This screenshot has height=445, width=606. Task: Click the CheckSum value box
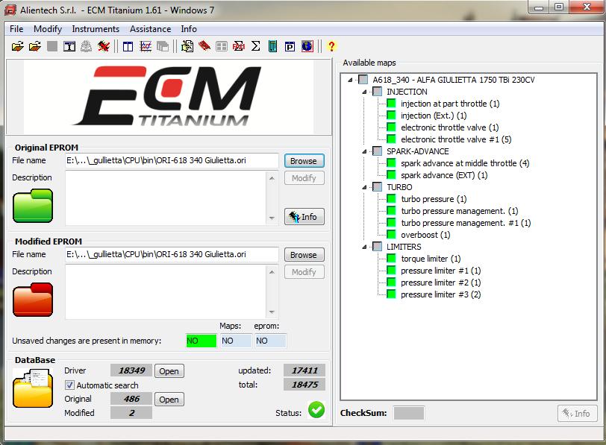click(x=408, y=413)
